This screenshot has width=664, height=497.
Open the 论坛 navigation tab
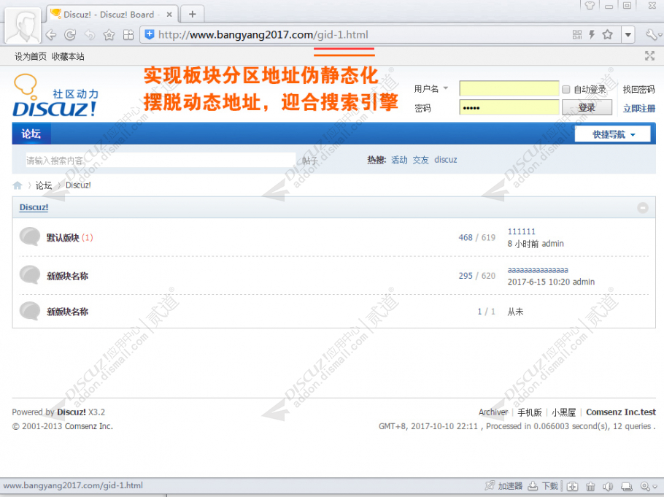(31, 134)
